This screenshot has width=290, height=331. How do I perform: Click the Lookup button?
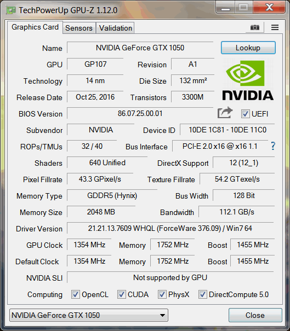[248, 48]
